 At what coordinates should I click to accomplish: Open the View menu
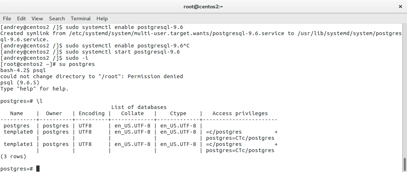37,18
